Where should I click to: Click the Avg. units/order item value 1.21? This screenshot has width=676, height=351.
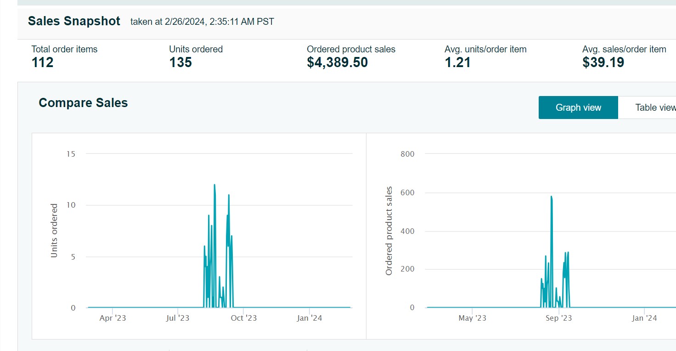click(457, 62)
